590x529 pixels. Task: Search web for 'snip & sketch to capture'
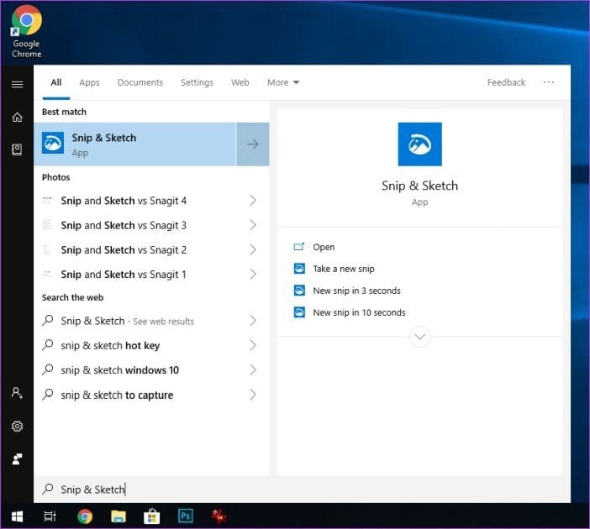[151, 395]
